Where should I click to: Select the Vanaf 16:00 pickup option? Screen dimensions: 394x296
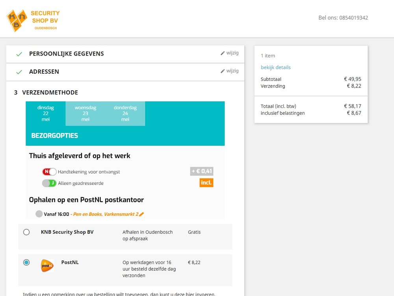tap(39, 214)
